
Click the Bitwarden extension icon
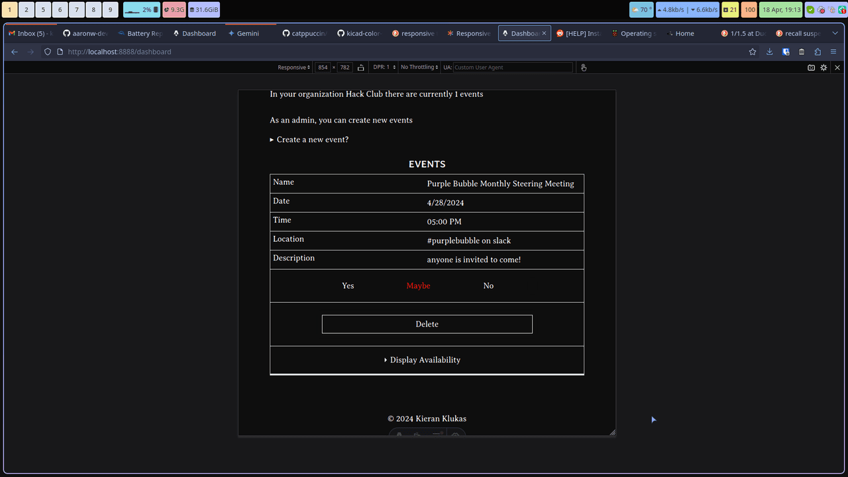pos(786,52)
